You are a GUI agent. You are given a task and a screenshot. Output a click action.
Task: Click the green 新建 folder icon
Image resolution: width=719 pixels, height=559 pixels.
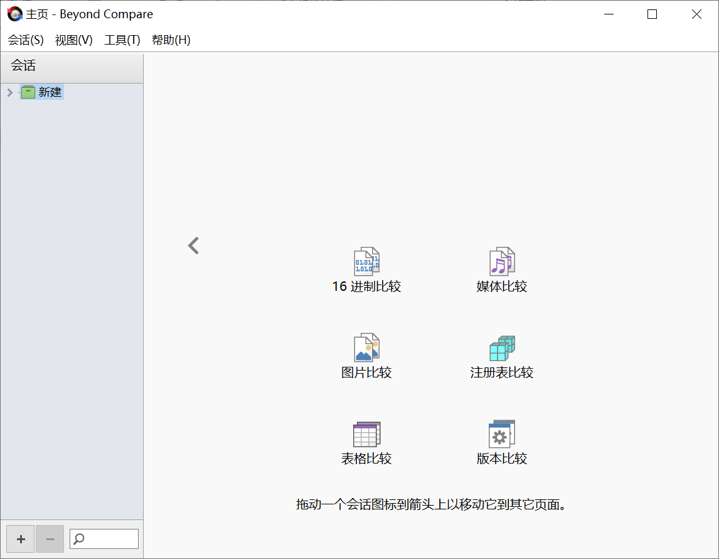[x=28, y=92]
